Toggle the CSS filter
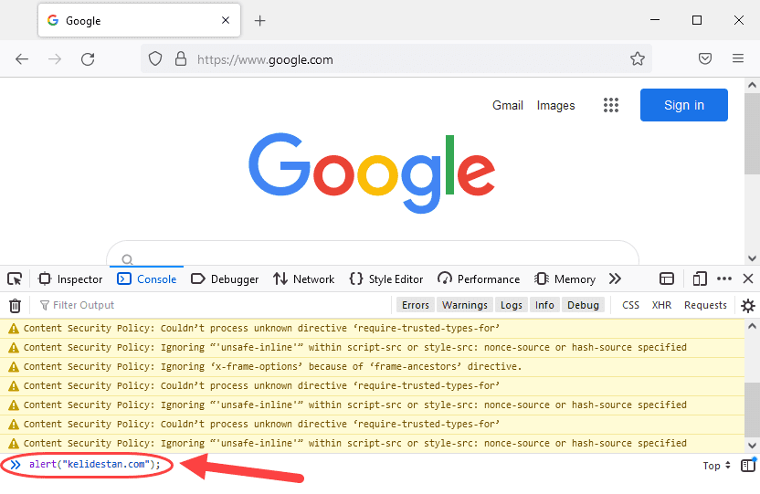The width and height of the screenshot is (760, 494). [x=630, y=305]
